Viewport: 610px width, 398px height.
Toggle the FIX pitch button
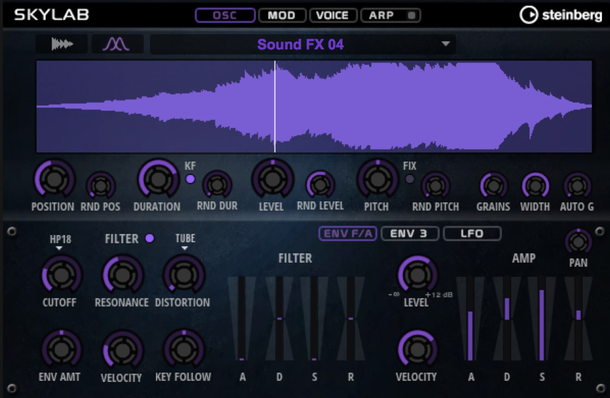(409, 179)
